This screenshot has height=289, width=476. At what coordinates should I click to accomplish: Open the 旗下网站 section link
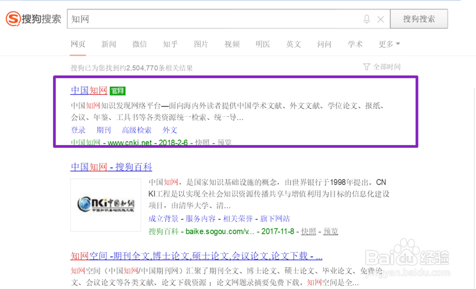coord(275,219)
